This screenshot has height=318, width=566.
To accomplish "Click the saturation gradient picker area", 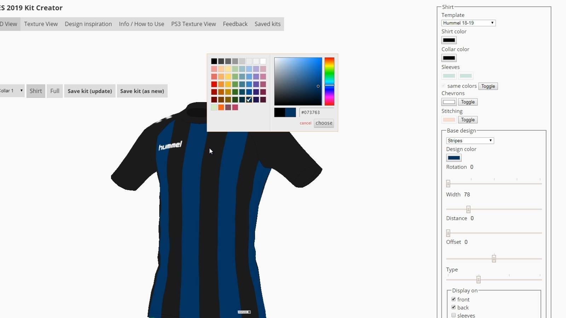I will 298,82.
